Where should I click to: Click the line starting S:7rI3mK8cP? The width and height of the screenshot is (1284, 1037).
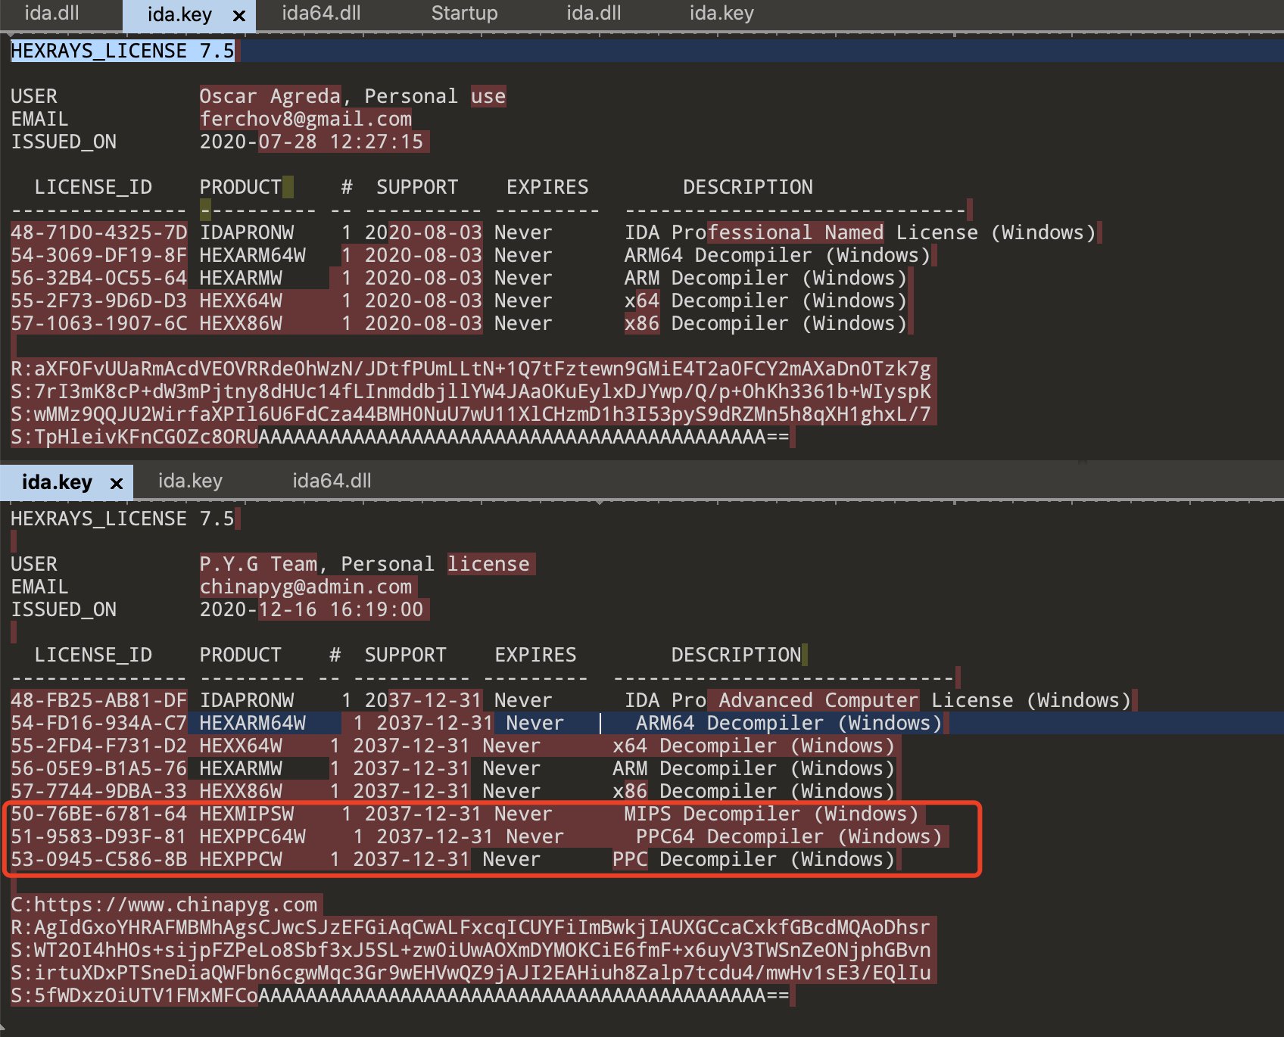(471, 391)
